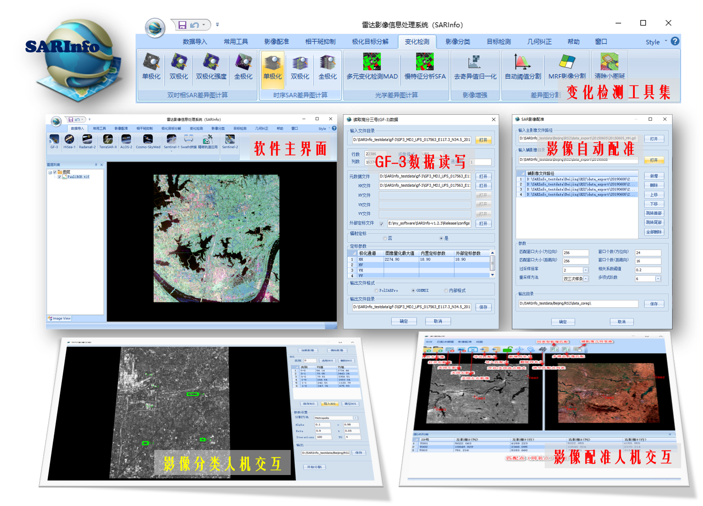Select 双极化 in the 时序SAR差异图计算 group
703x506 pixels.
(x=300, y=68)
